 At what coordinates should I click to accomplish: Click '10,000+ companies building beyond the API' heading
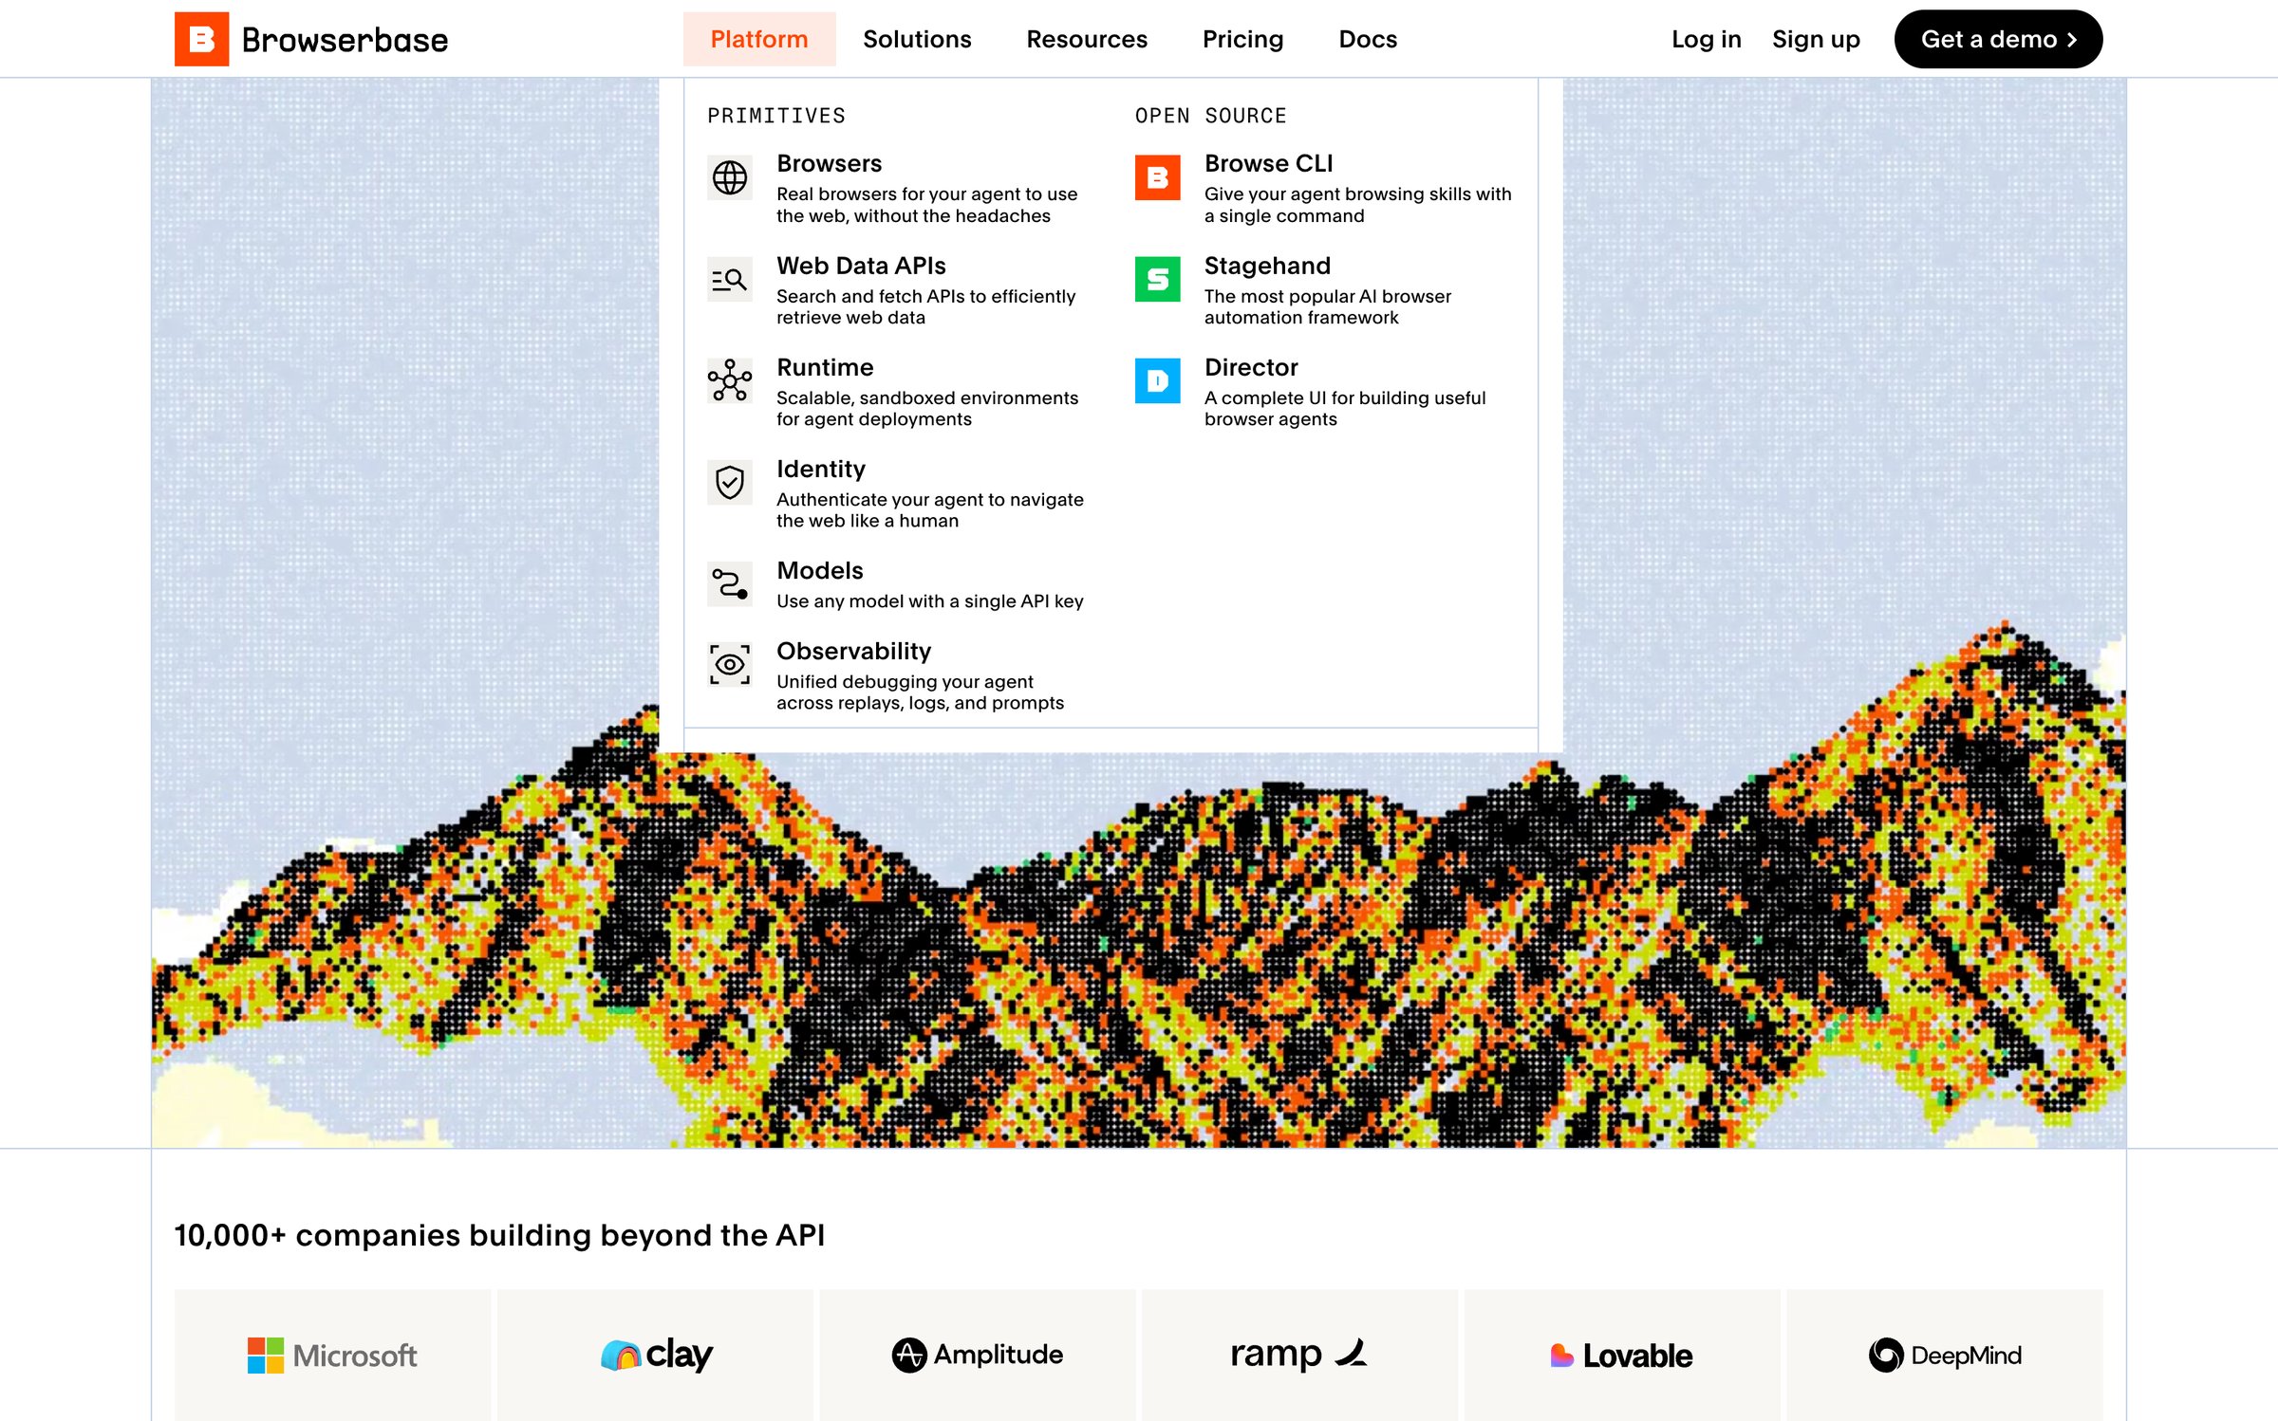point(499,1235)
